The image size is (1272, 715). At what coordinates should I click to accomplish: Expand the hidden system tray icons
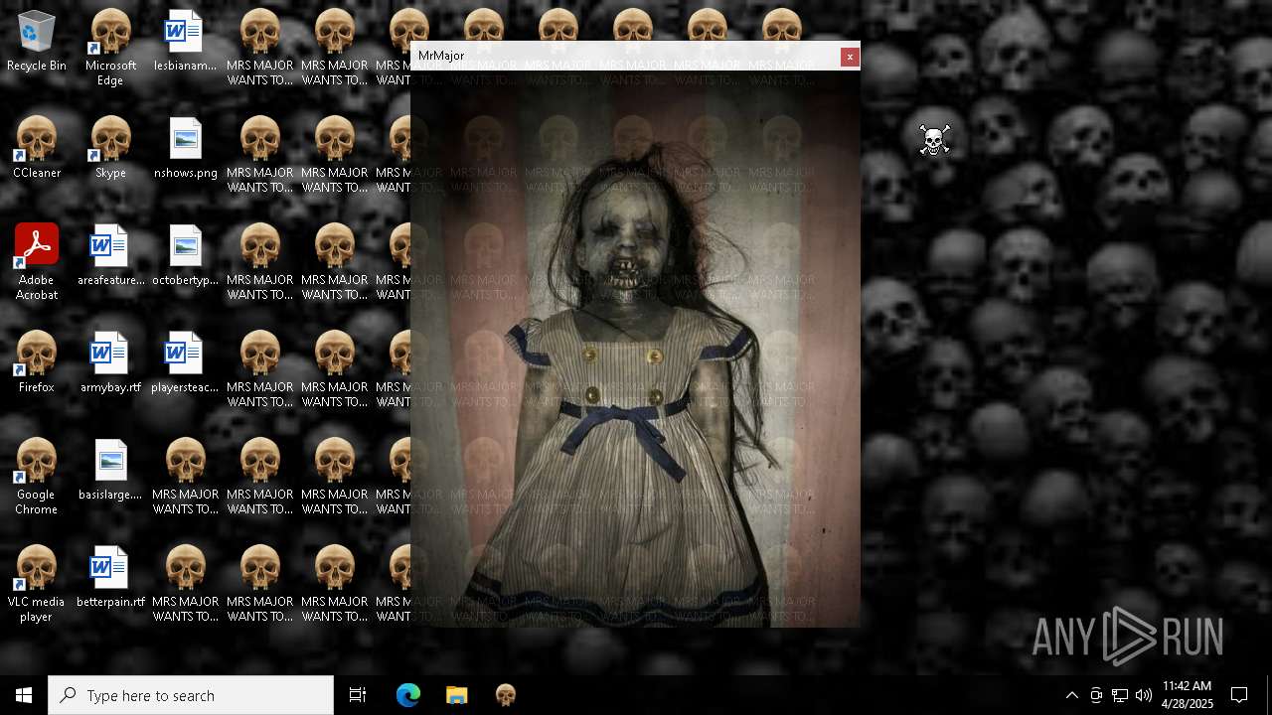click(1071, 695)
